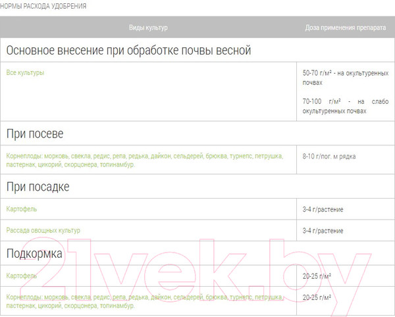This screenshot has height=317, width=395.
Task: Click '20-25 г/м²' in the Подкормка Корнеплоды row
Action: point(317,297)
